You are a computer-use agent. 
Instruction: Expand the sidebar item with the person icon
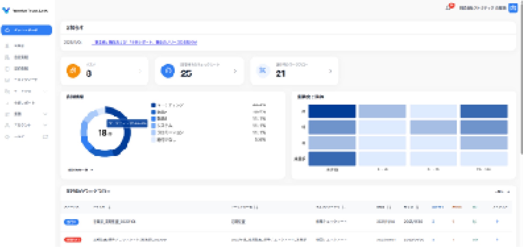tap(26, 125)
